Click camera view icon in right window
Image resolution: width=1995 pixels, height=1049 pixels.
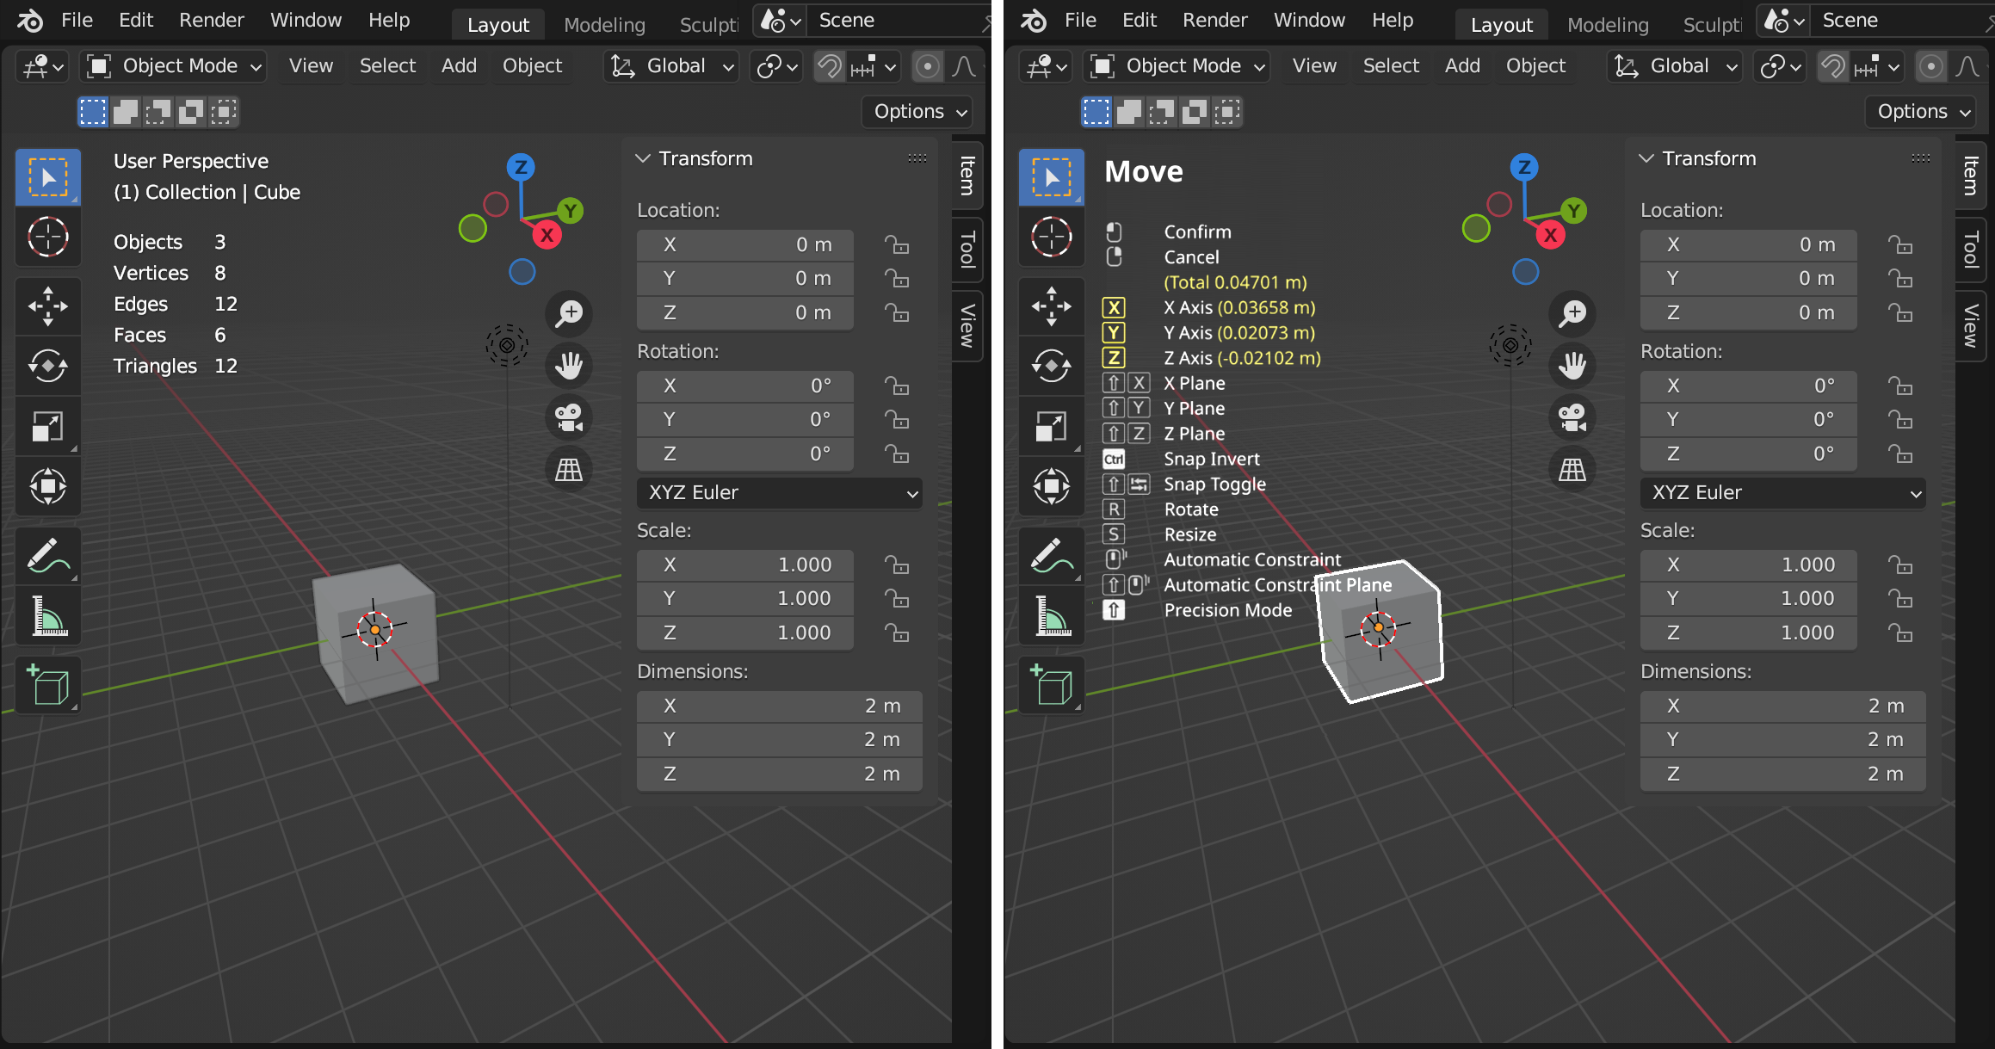[1572, 417]
